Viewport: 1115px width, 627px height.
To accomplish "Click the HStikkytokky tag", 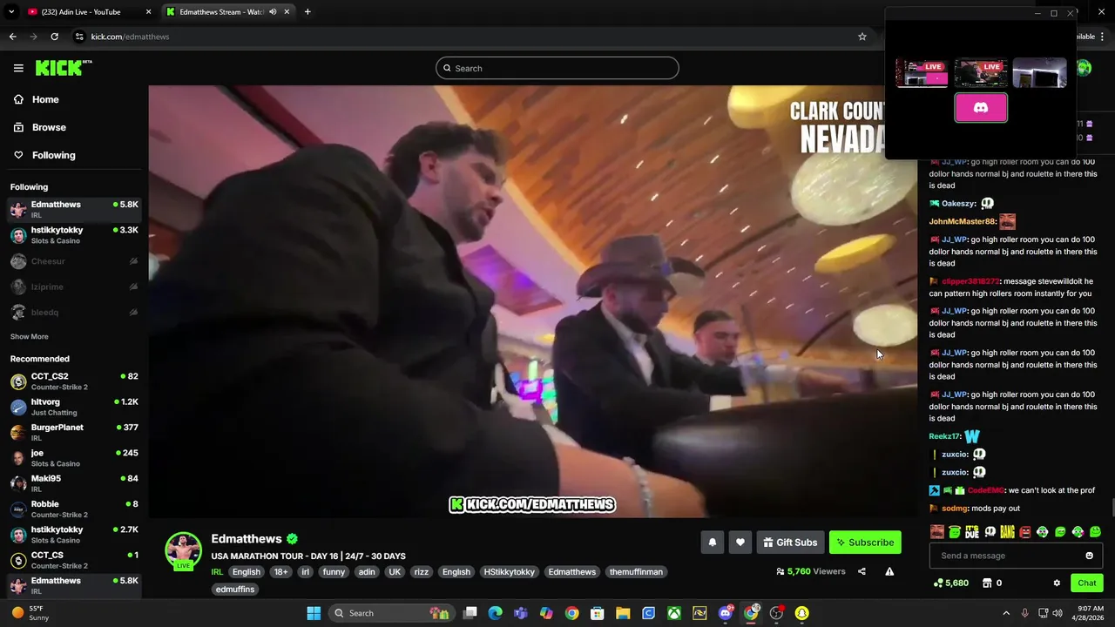I will (x=510, y=572).
